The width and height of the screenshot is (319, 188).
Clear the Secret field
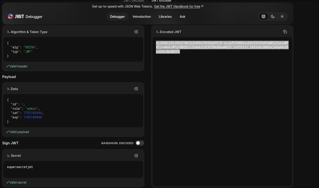coord(136,156)
